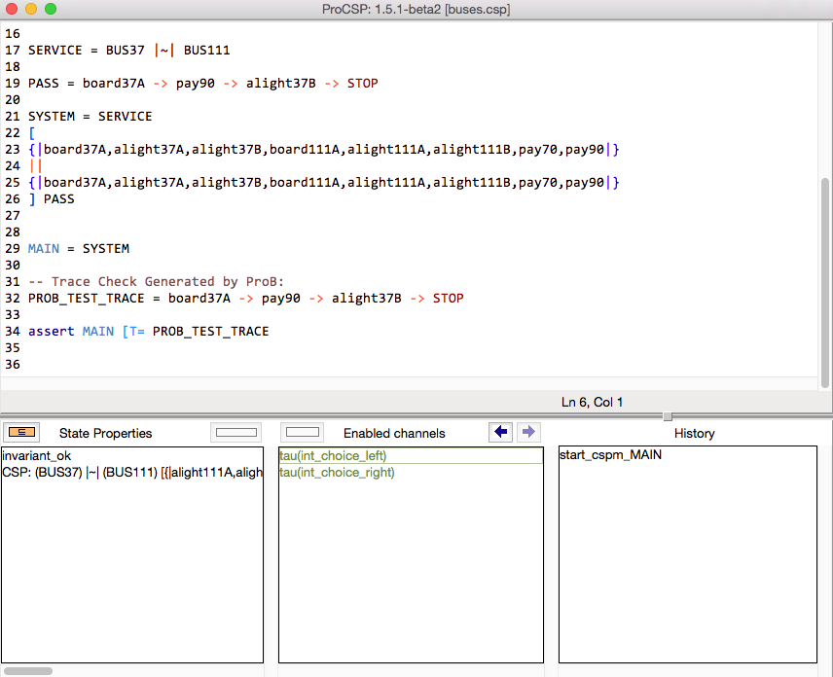The height and width of the screenshot is (677, 833).
Task: Click blank button right of State Properties
Action: tap(235, 432)
